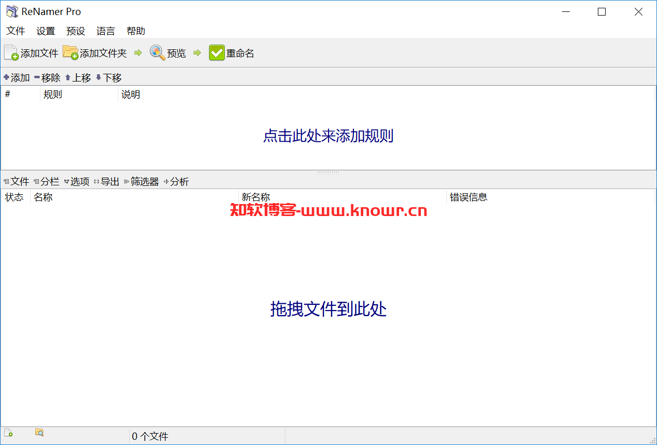The image size is (657, 445).
Task: Click the 说明 column header
Action: [386, 95]
